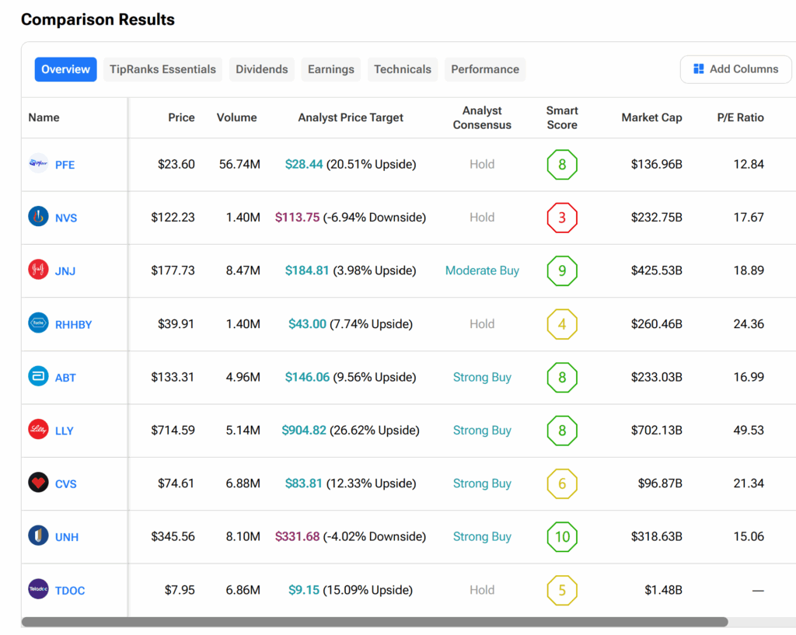The height and width of the screenshot is (635, 796).
Task: Click RHHBY price target $43.00
Action: point(307,324)
